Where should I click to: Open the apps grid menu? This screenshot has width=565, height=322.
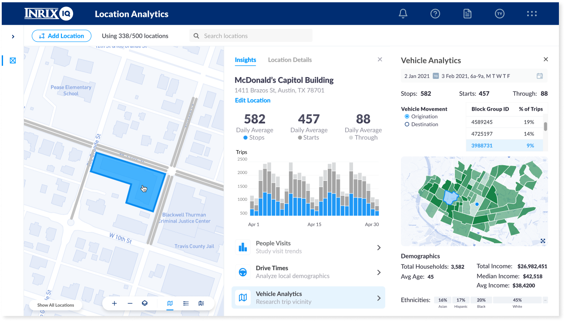pyautogui.click(x=532, y=14)
